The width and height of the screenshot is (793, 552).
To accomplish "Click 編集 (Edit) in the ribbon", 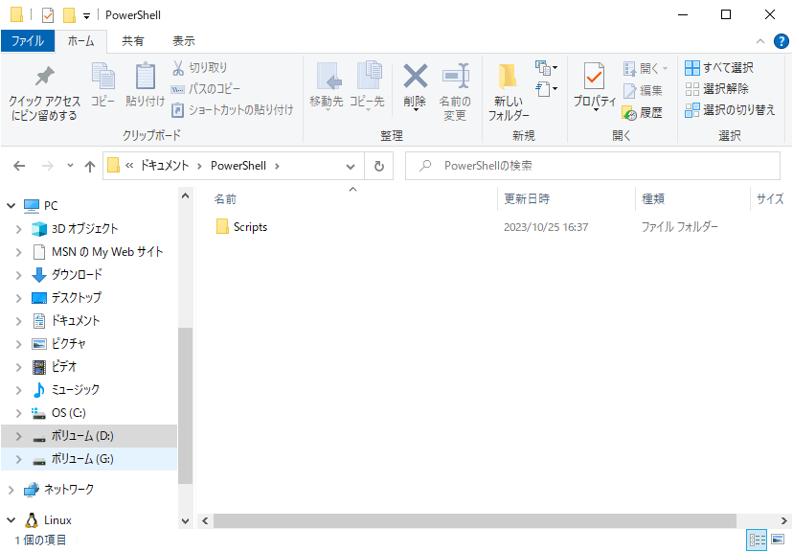I will (643, 90).
